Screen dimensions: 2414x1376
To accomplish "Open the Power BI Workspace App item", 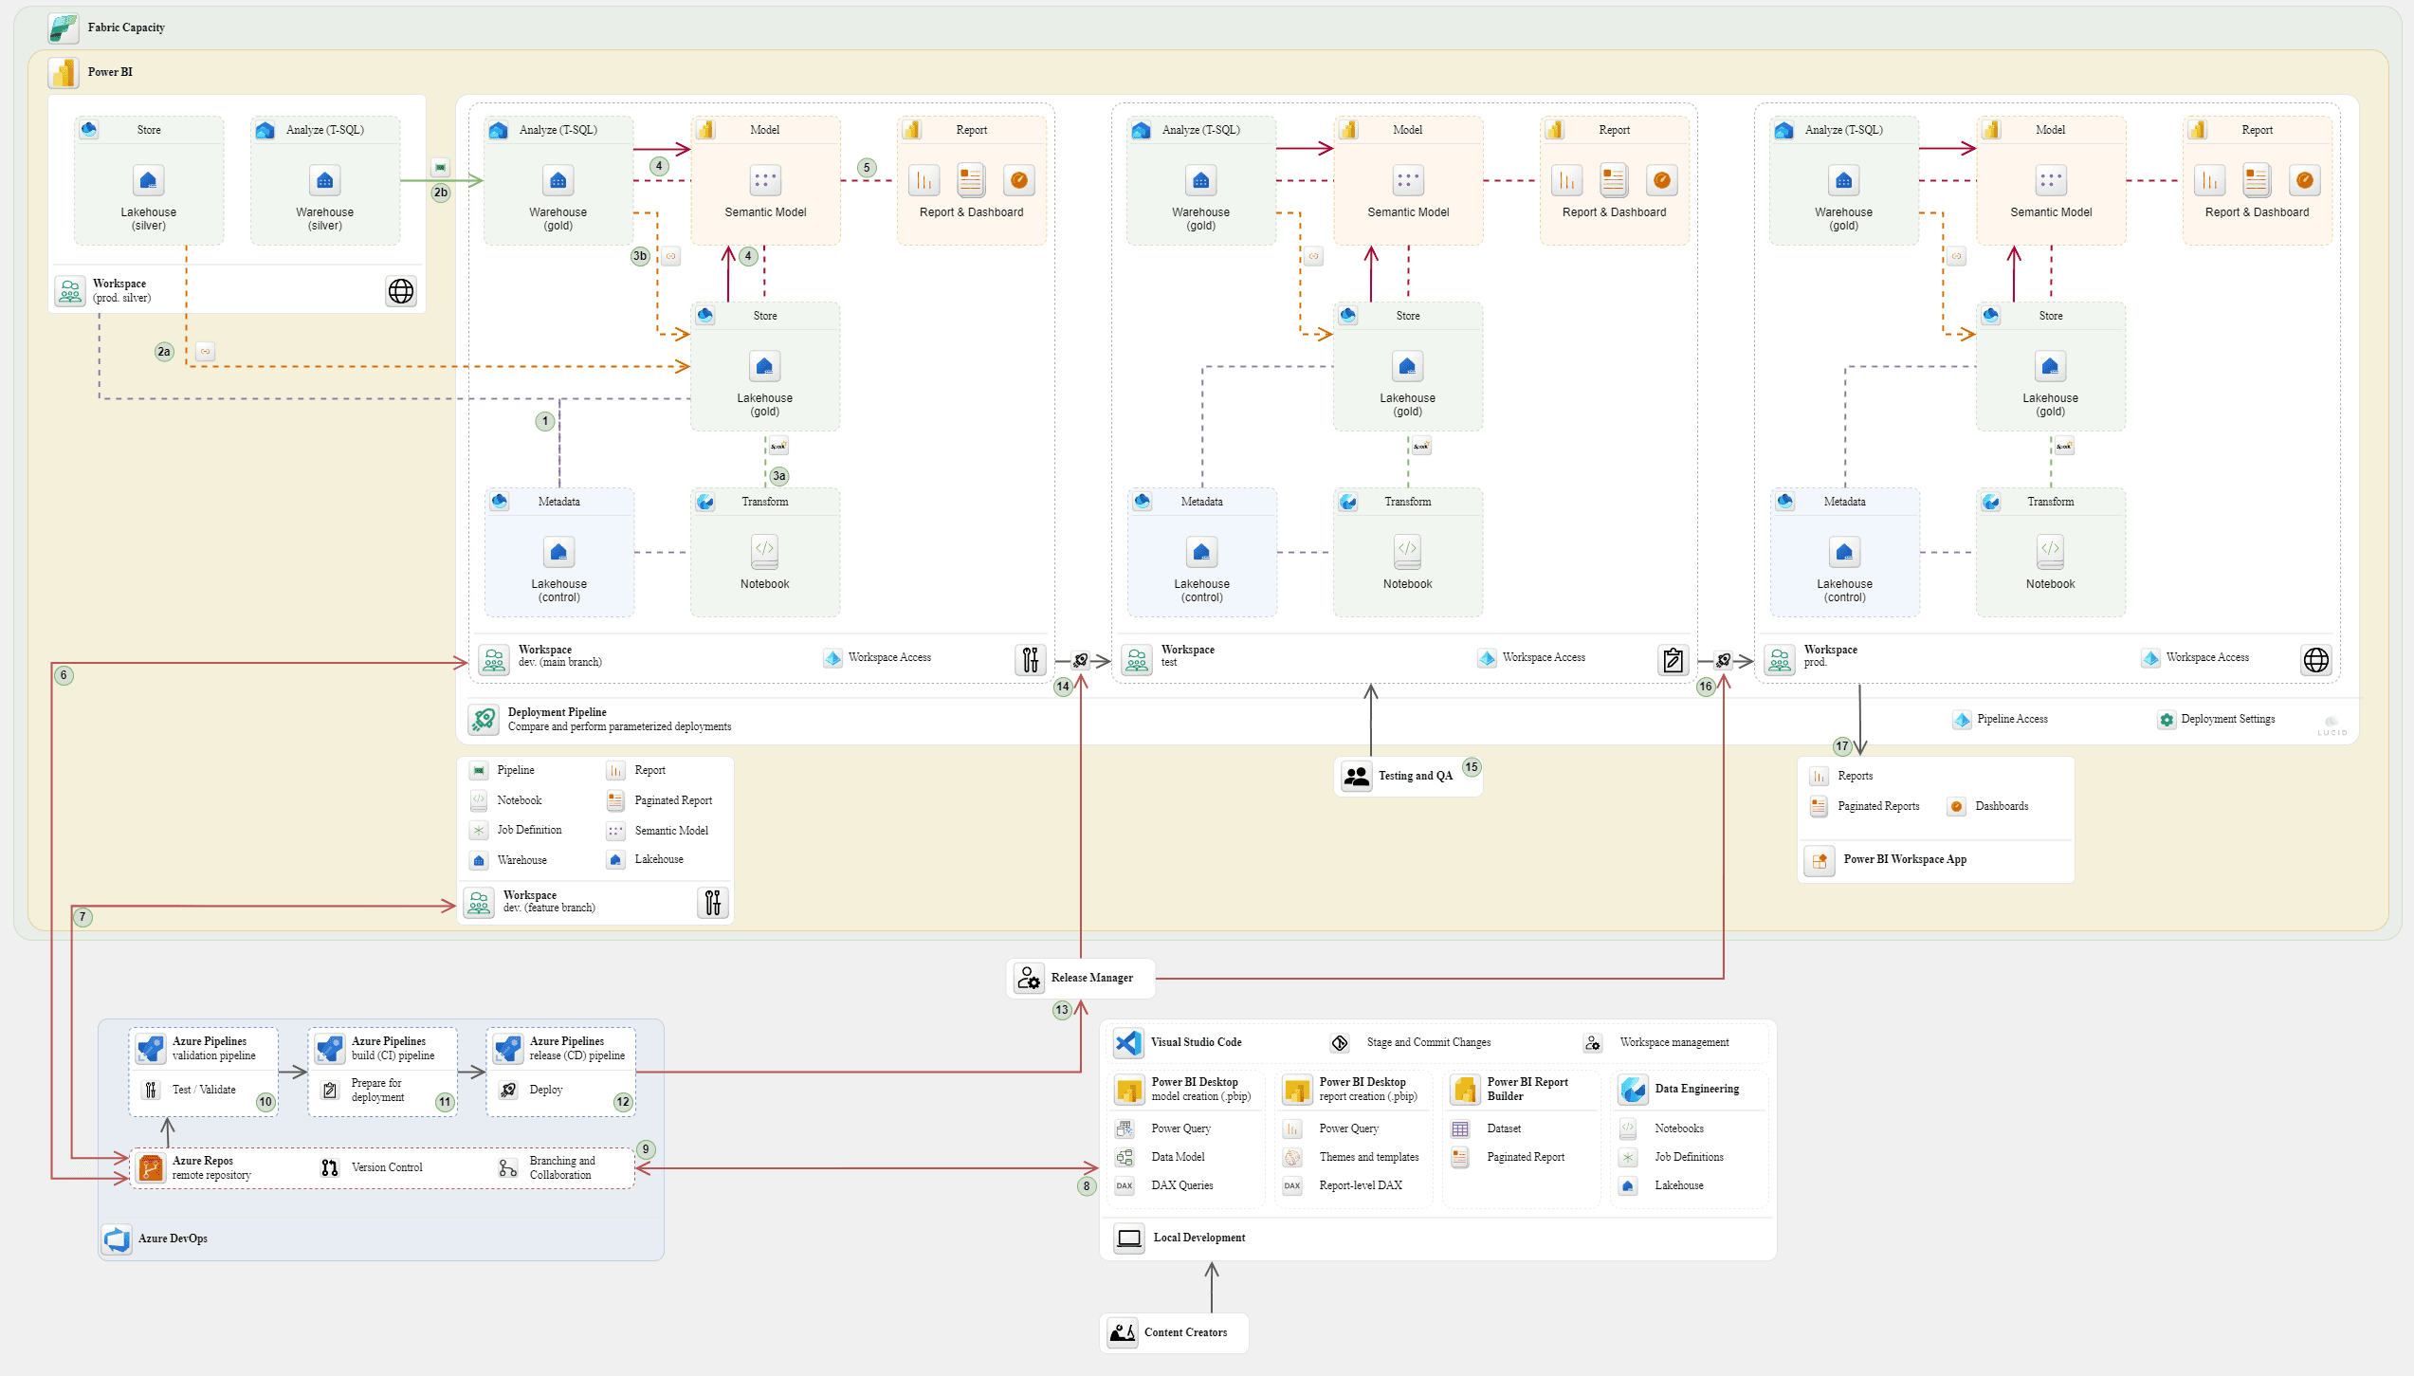I will [x=1819, y=859].
